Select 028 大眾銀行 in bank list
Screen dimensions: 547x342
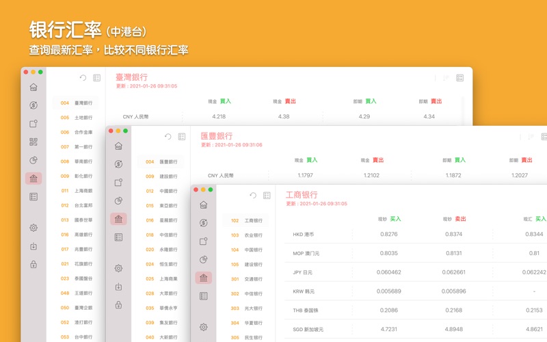[161, 293]
